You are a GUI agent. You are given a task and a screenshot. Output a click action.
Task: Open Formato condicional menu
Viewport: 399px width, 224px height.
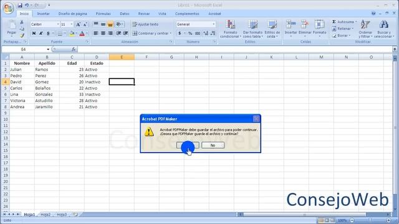click(230, 29)
